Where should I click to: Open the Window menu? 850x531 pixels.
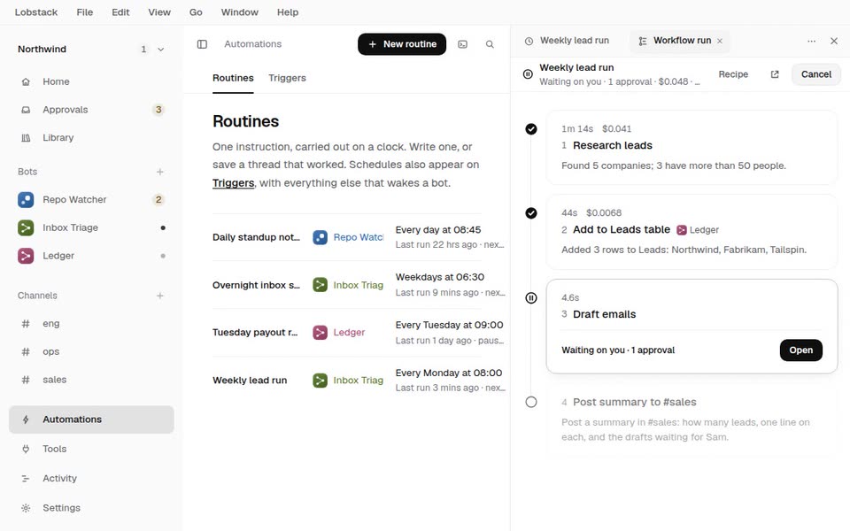pyautogui.click(x=240, y=12)
